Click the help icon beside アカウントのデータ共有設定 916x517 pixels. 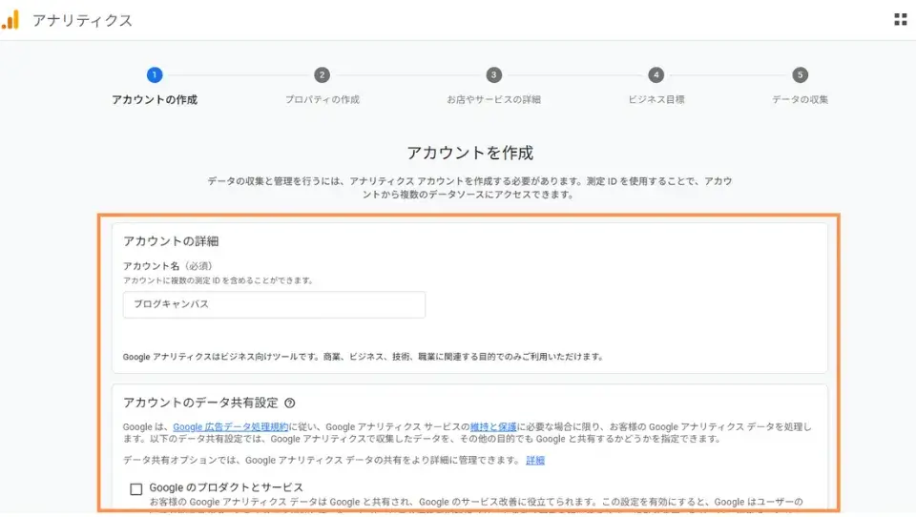click(290, 403)
